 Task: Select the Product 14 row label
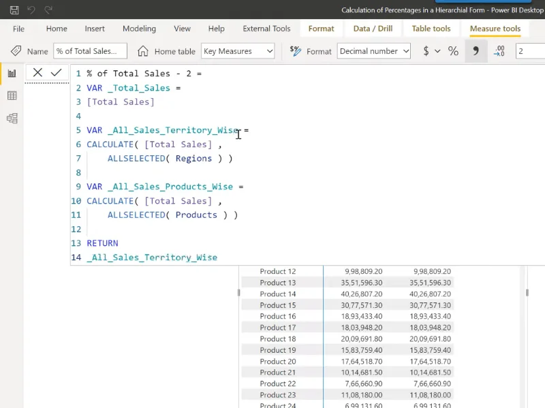pos(278,294)
